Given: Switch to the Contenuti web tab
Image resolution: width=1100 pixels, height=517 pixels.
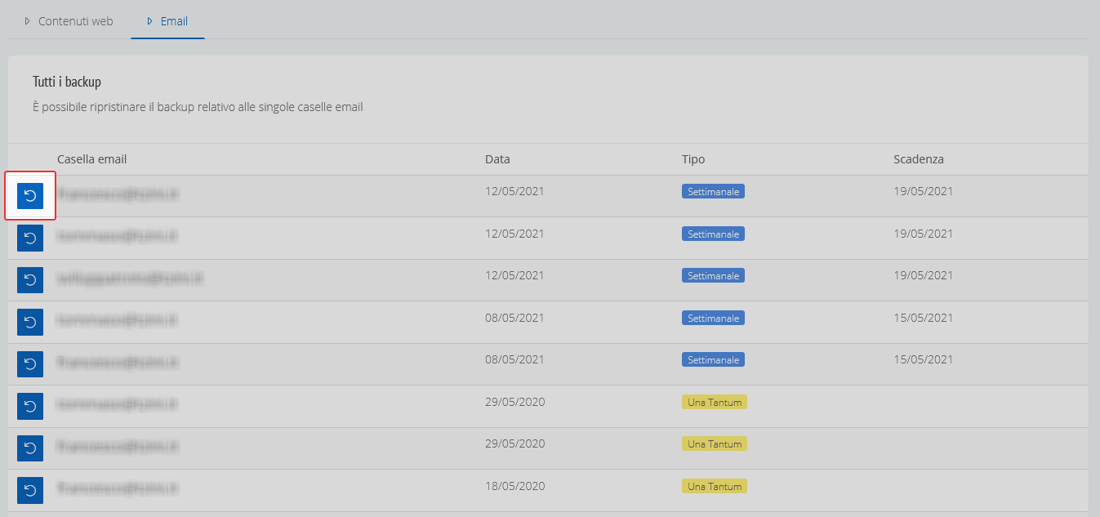Looking at the screenshot, I should pyautogui.click(x=69, y=21).
